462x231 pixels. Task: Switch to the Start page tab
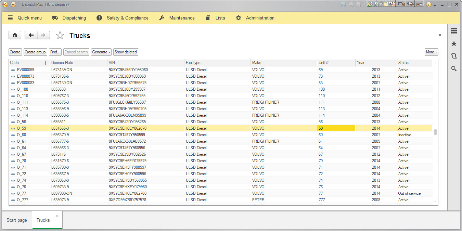(17, 220)
